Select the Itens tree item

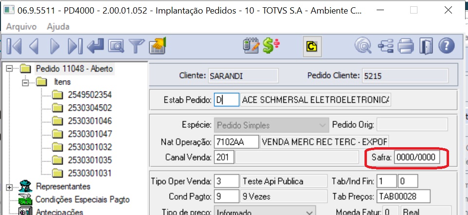[x=62, y=82]
